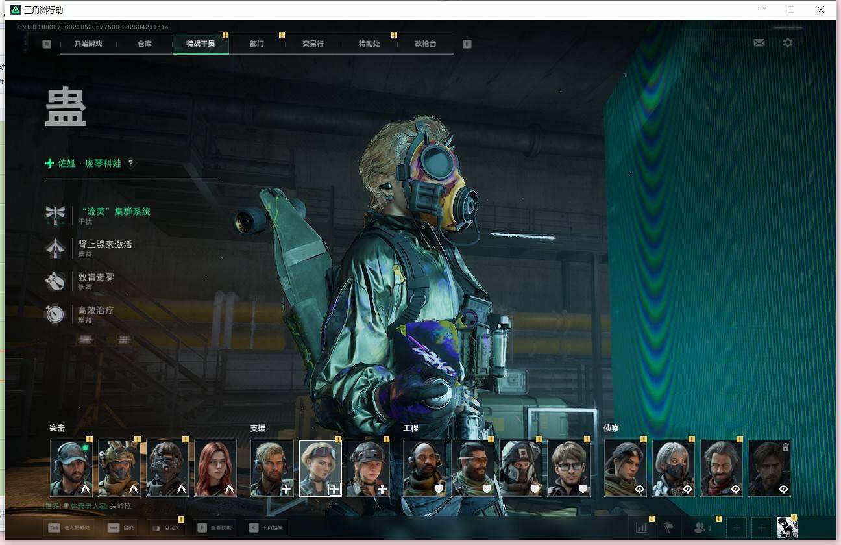This screenshot has height=545, width=841.
Task: Select assault operator with night-vision eyepiece
Action: tap(167, 468)
